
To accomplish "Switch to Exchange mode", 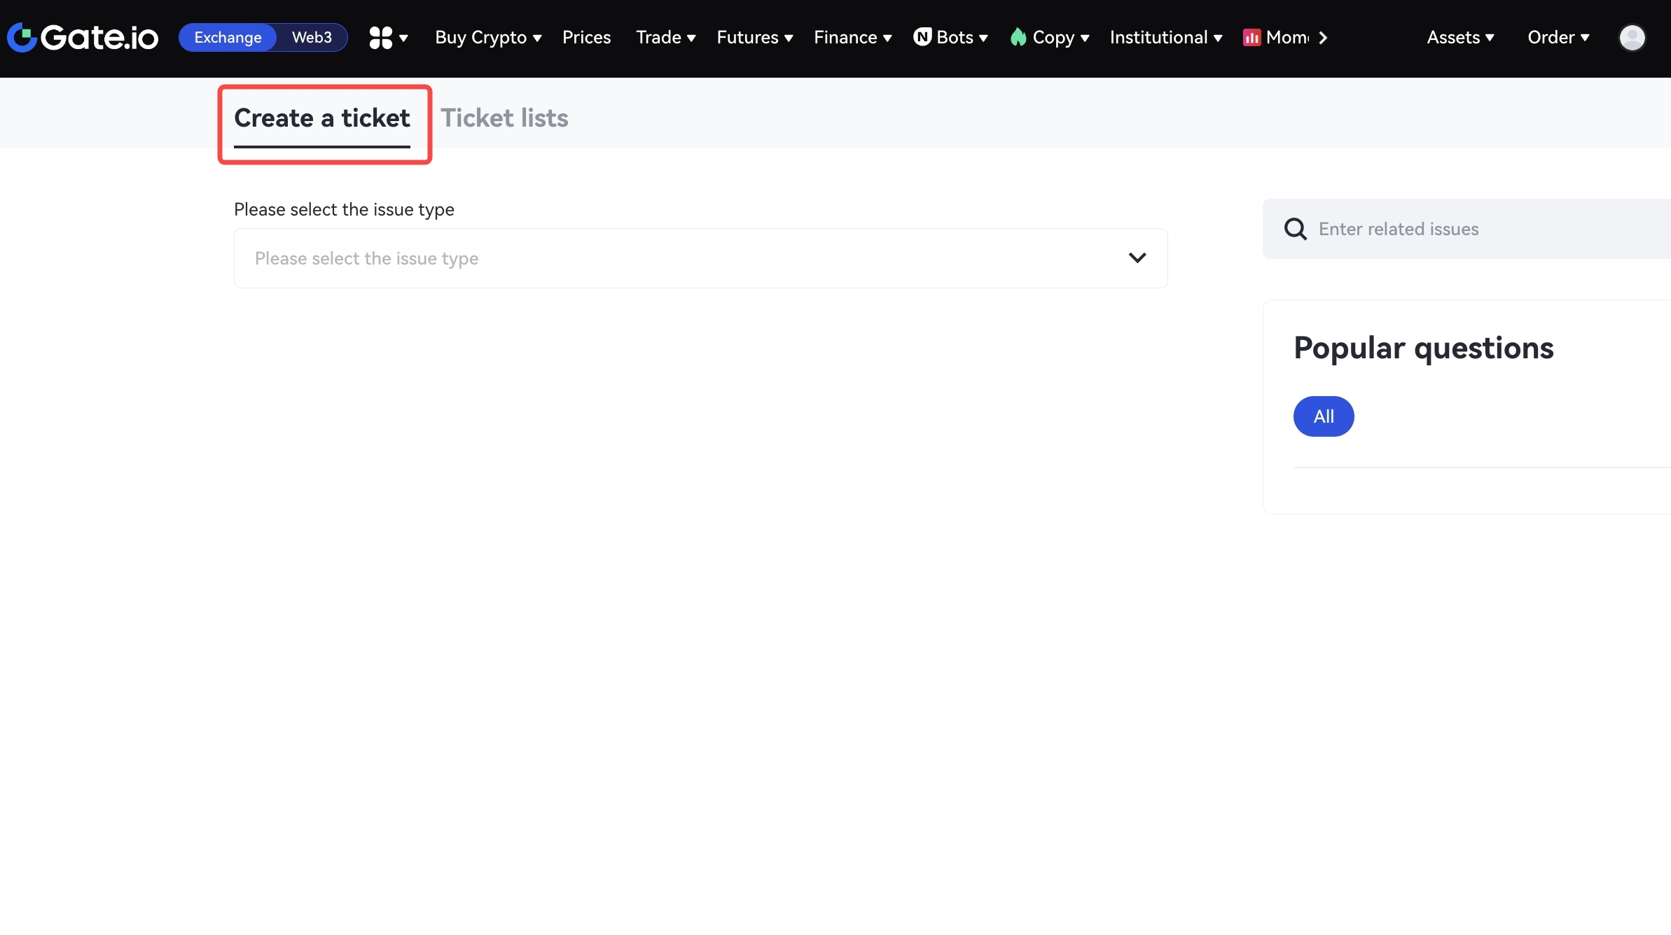I will tap(228, 38).
